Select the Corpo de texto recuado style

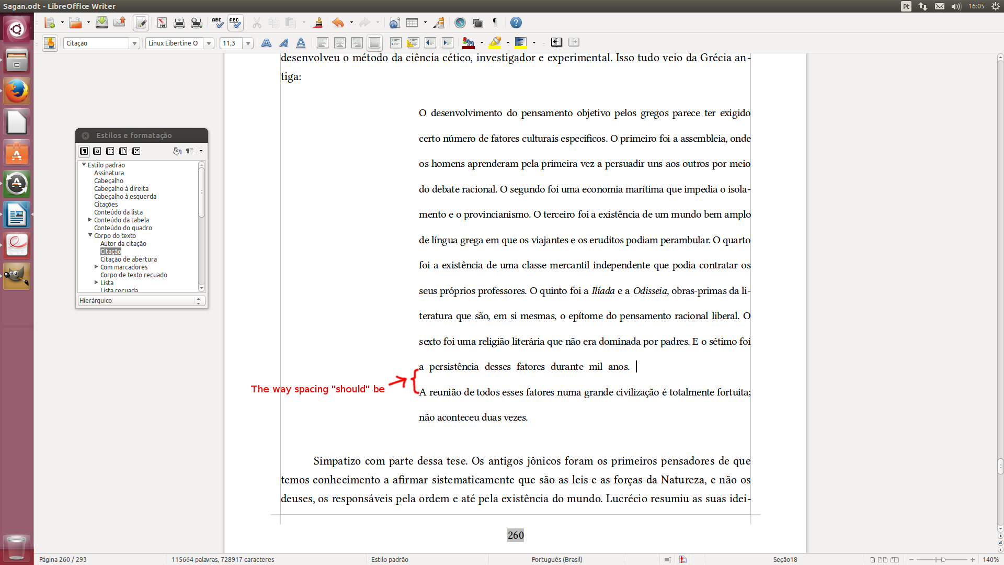pyautogui.click(x=133, y=275)
